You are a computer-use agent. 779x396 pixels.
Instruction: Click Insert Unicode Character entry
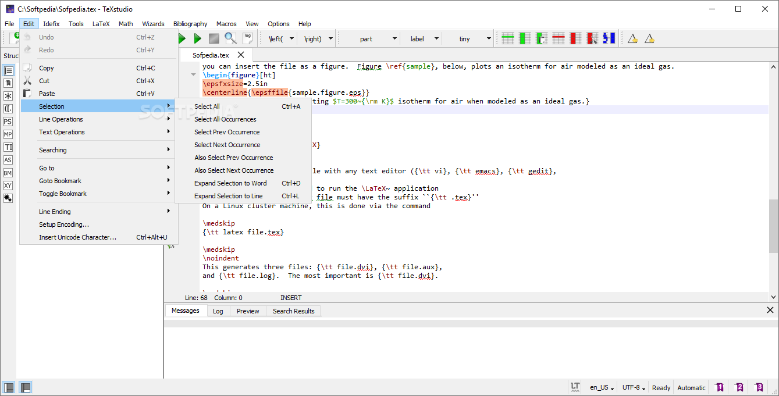[97, 237]
